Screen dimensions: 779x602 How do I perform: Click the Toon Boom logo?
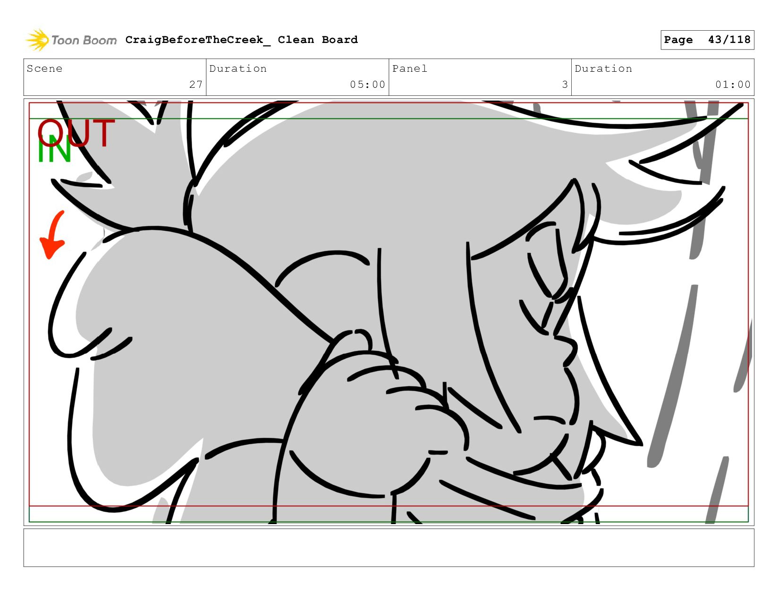point(71,40)
